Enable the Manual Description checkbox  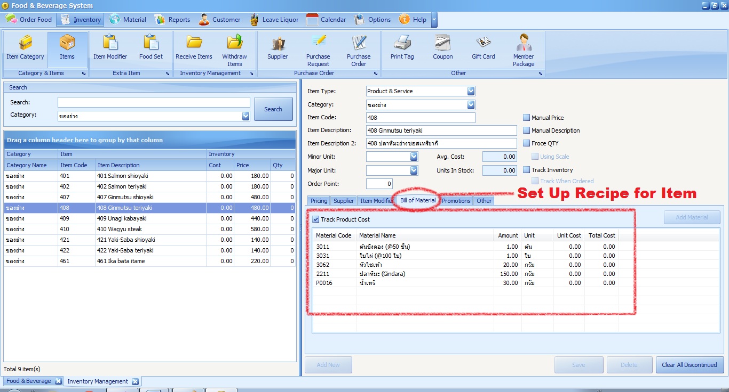[527, 130]
